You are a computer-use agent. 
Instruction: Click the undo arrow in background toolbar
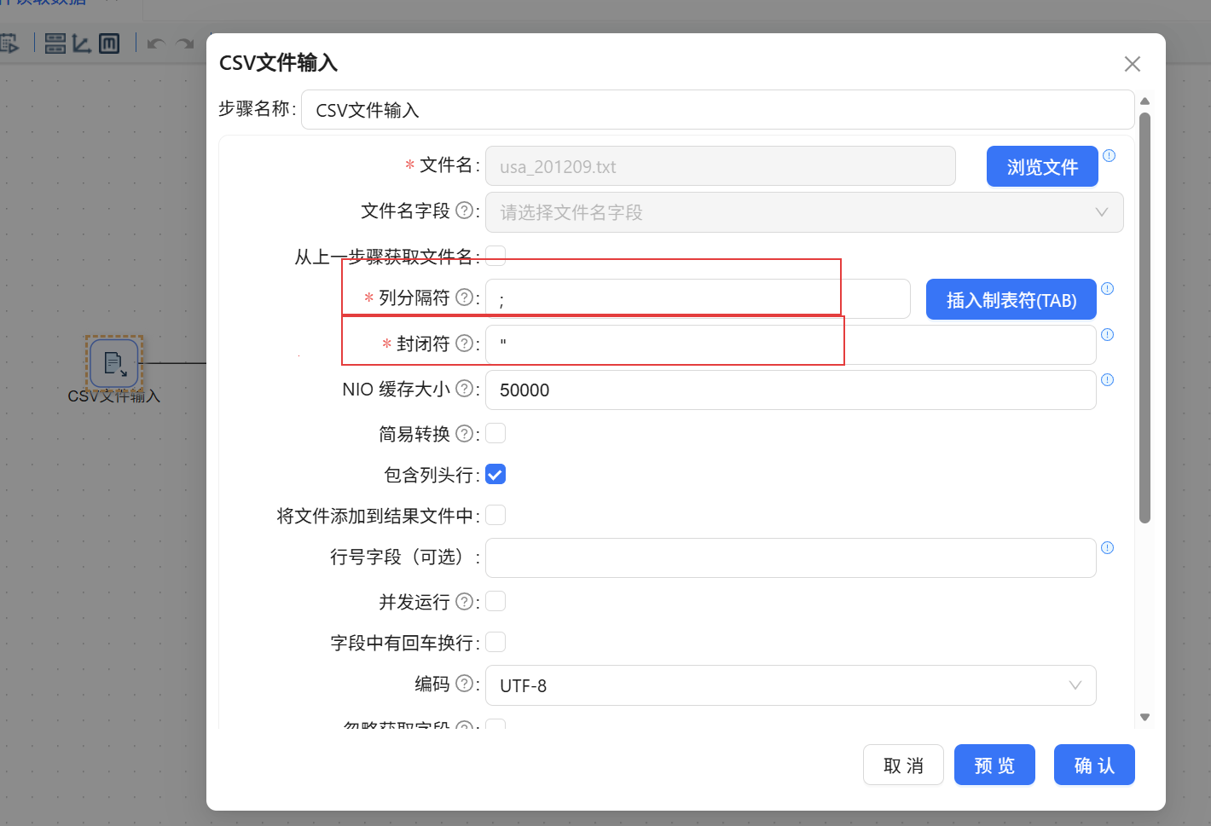coord(156,43)
